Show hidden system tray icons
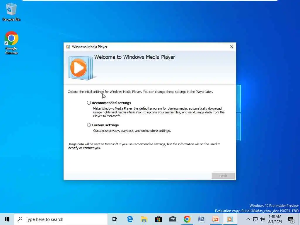 (248, 219)
